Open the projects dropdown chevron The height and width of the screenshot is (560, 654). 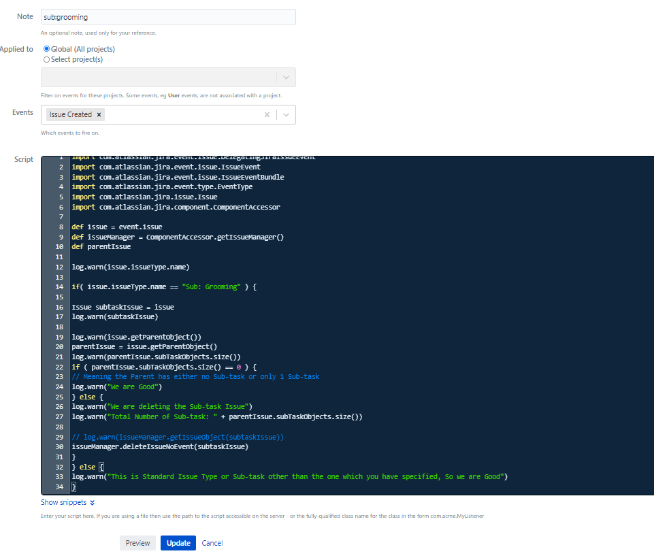(286, 78)
